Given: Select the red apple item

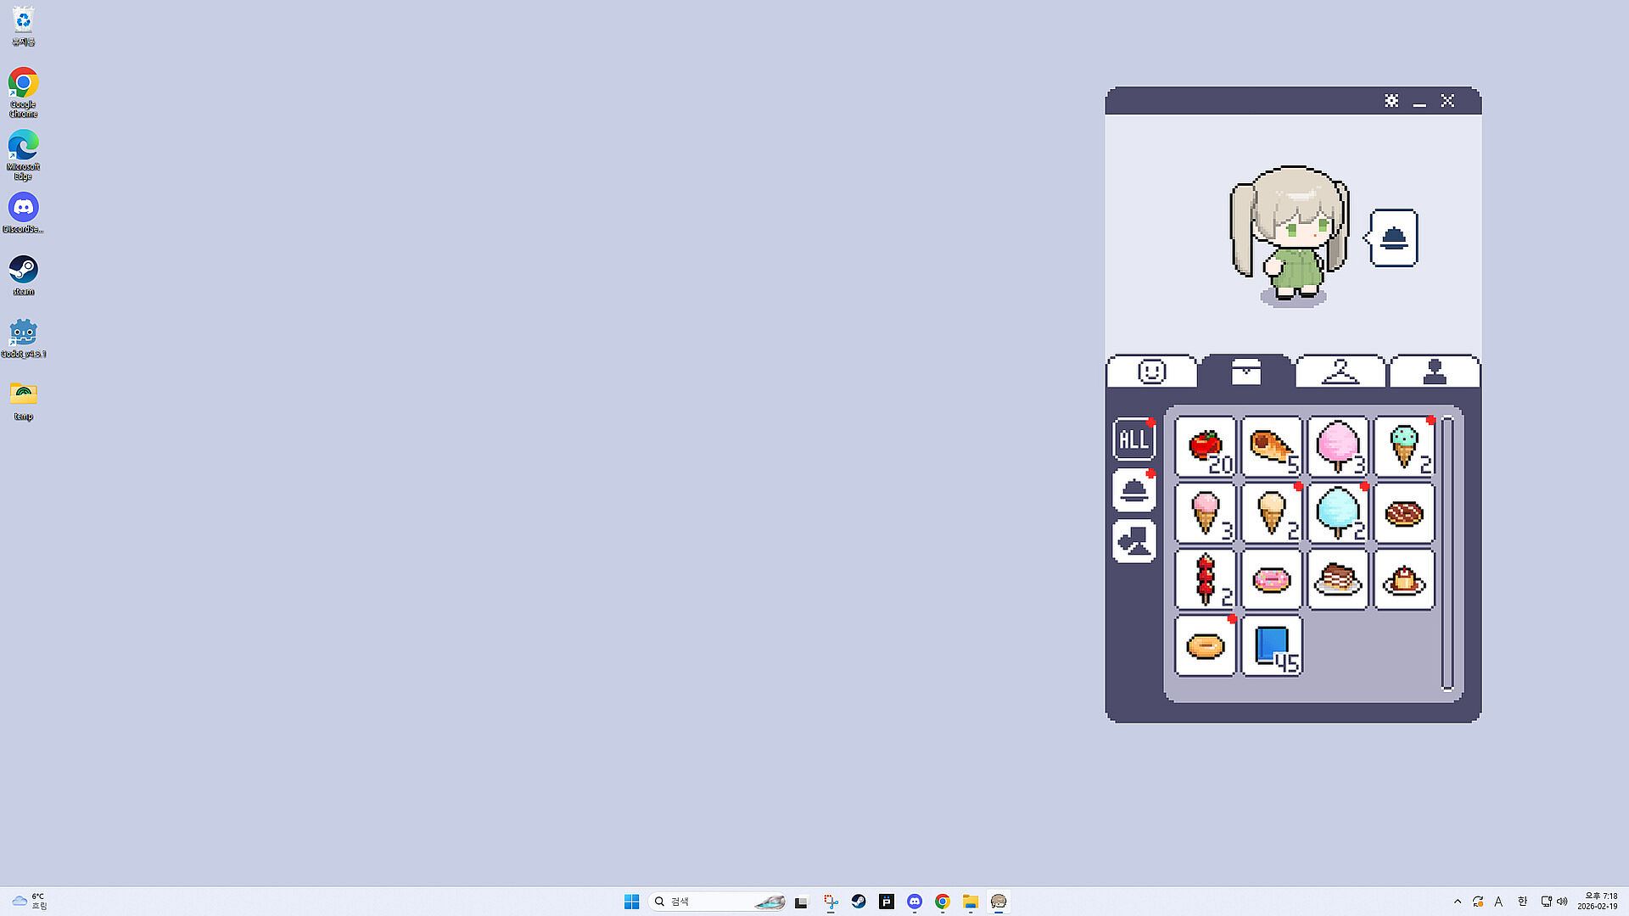Looking at the screenshot, I should point(1205,447).
